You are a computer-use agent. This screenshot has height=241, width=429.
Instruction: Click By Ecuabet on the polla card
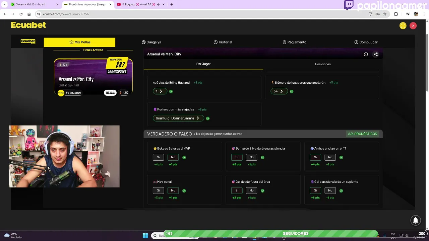tap(70, 93)
